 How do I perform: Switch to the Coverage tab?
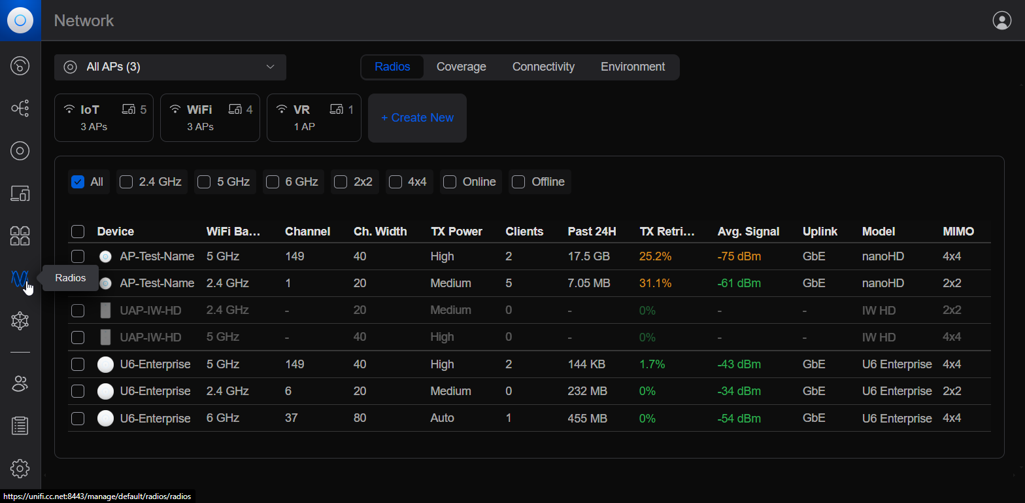pos(462,67)
